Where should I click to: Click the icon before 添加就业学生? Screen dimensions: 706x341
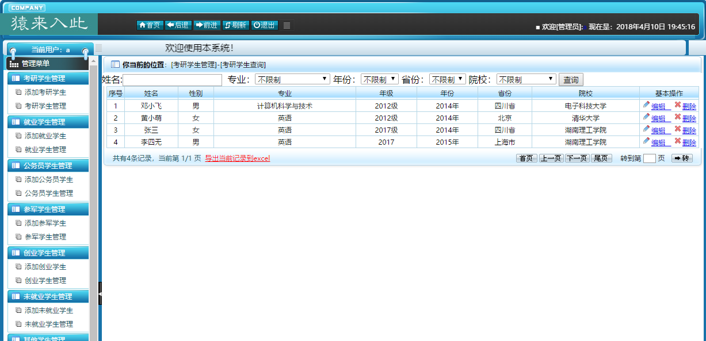[18, 135]
